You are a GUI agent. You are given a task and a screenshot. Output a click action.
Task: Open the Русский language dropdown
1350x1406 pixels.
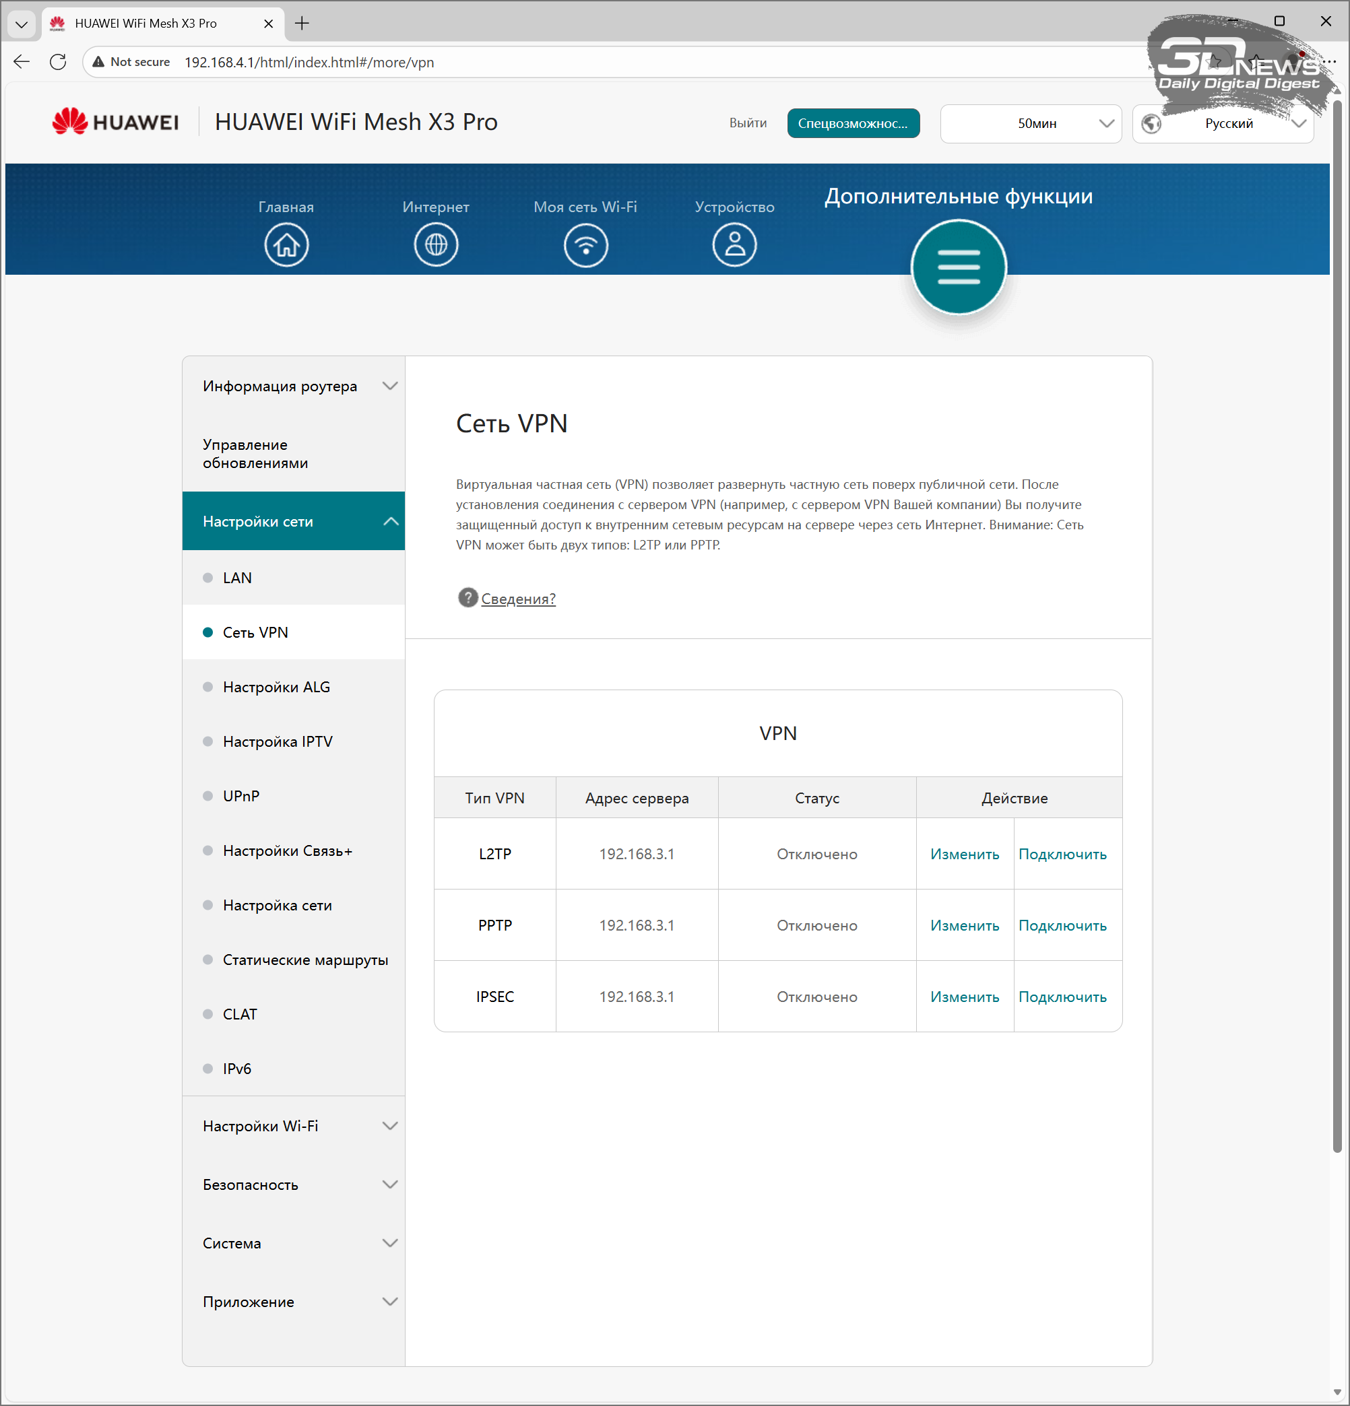1223,123
